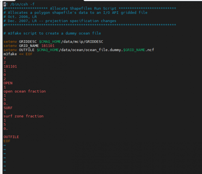Click the closing EOF line at the bottom
The image size is (202, 174).
click(x=7, y=141)
